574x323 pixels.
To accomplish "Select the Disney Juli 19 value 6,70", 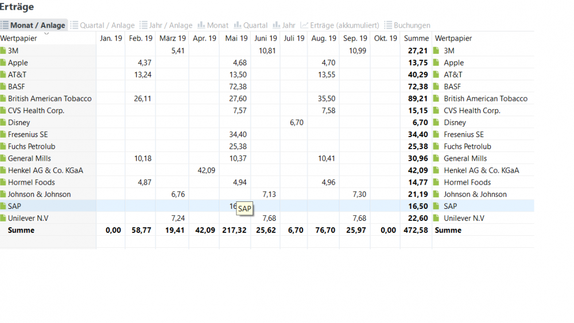I will click(x=297, y=123).
